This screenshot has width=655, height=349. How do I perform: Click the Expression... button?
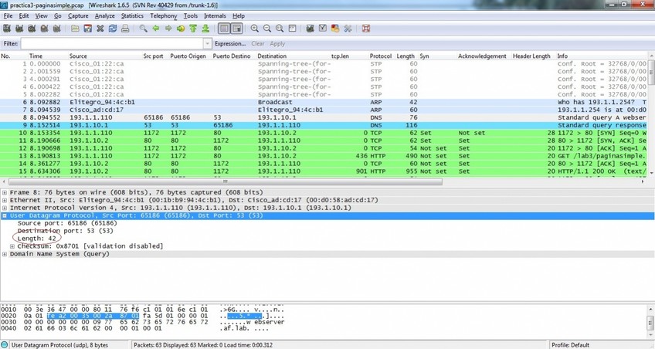[230, 44]
